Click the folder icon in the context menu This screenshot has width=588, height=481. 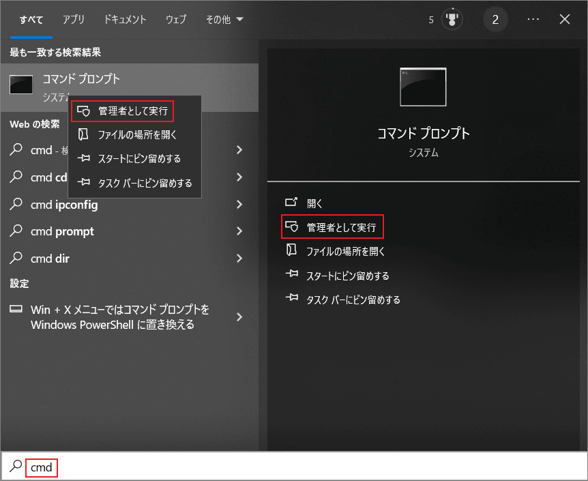[x=83, y=134]
